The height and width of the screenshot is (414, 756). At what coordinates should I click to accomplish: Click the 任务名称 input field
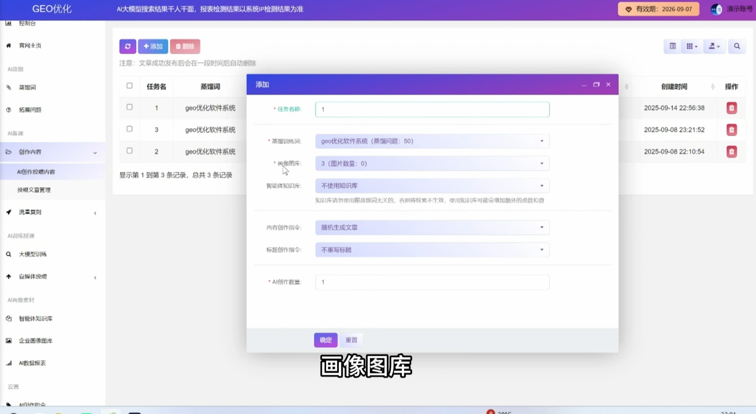coord(432,109)
